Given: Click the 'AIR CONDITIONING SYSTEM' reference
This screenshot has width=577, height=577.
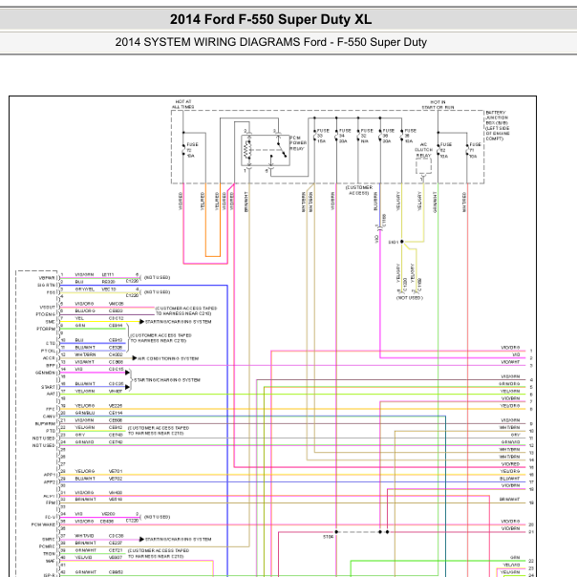Looking at the screenshot, I should coord(168,358).
